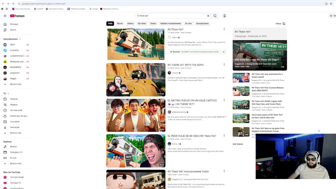Open YouTube TV link
Image resolution: width=336 pixels, height=189 pixels.
pos(16,183)
